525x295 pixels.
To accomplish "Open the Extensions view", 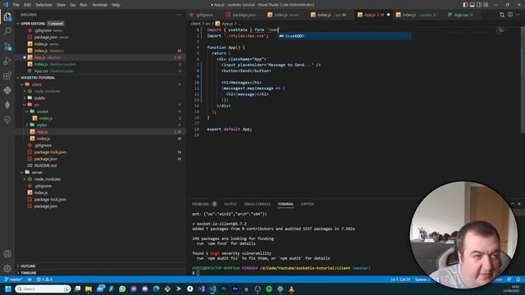I will click(x=7, y=76).
